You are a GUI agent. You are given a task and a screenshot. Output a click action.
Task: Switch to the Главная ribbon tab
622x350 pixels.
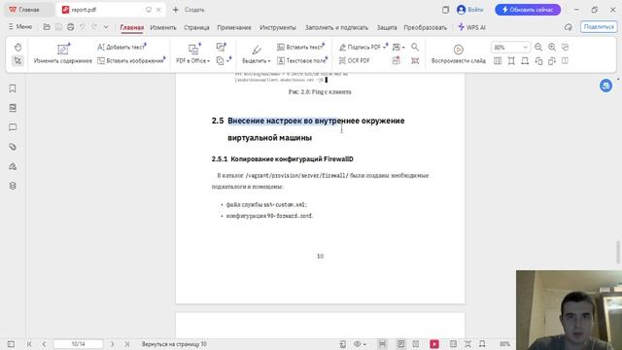[132, 27]
